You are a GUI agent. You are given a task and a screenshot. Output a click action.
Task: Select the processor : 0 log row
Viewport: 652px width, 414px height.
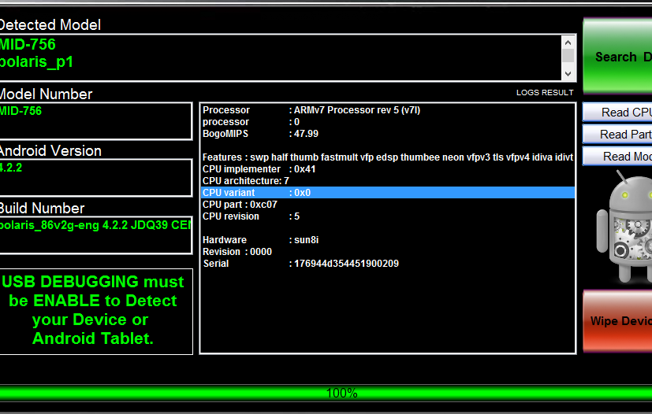(388, 122)
